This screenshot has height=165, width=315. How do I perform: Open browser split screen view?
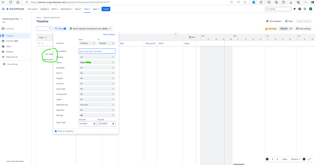[269, 2]
